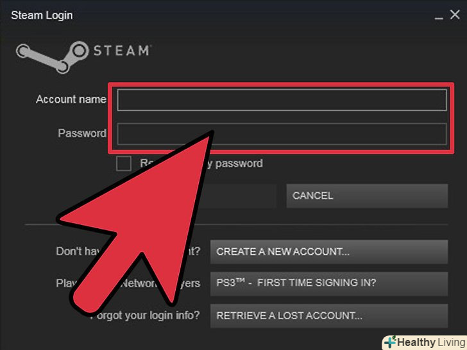Click the Account name label

[x=71, y=99]
